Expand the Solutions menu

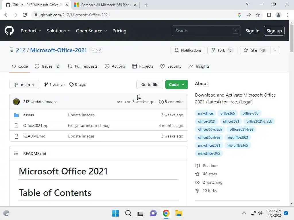(59, 31)
